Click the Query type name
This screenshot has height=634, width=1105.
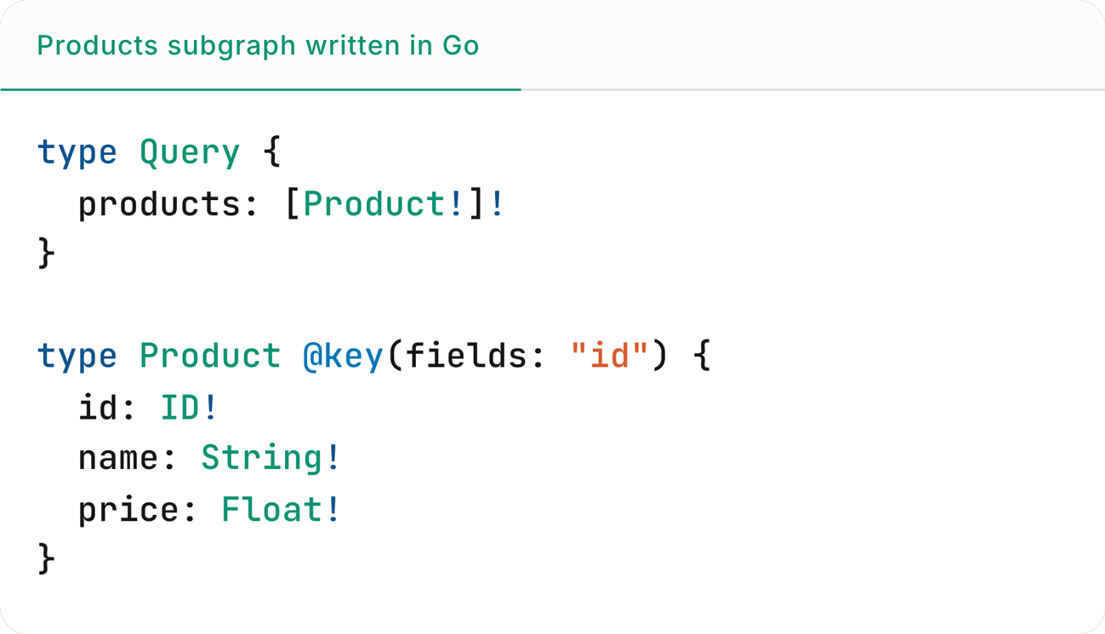189,151
